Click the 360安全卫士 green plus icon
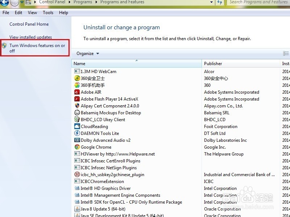 coord(77,78)
